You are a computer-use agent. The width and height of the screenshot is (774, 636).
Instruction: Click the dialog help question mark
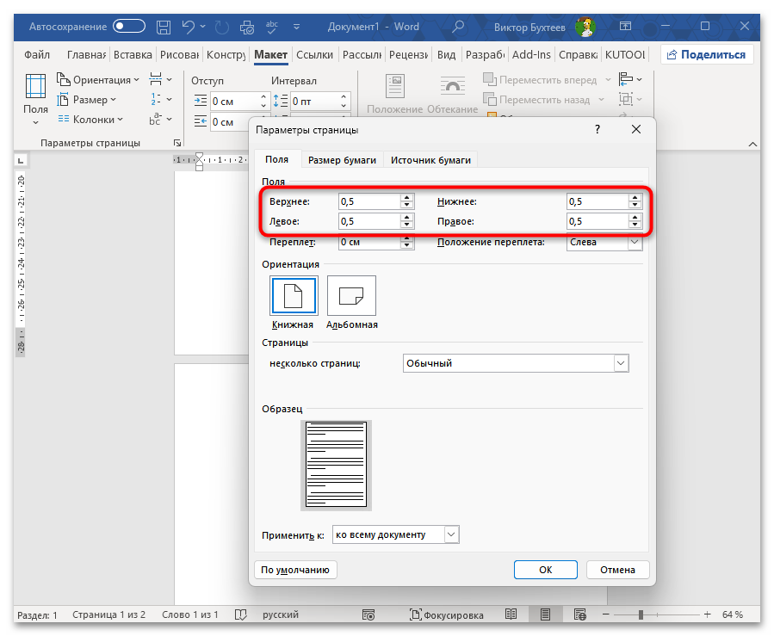click(x=598, y=130)
